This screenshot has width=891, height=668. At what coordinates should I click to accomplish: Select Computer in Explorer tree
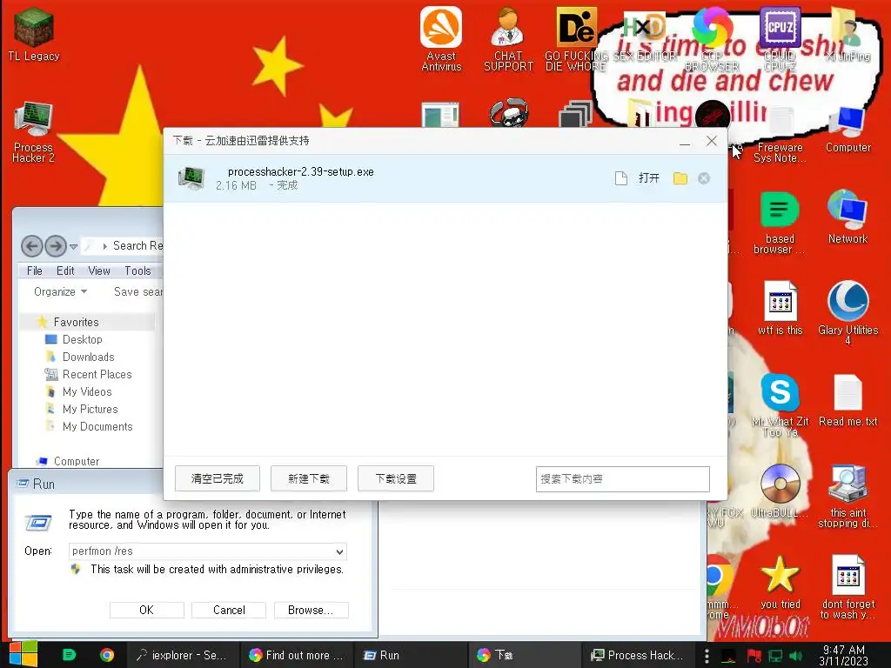pyautogui.click(x=68, y=461)
